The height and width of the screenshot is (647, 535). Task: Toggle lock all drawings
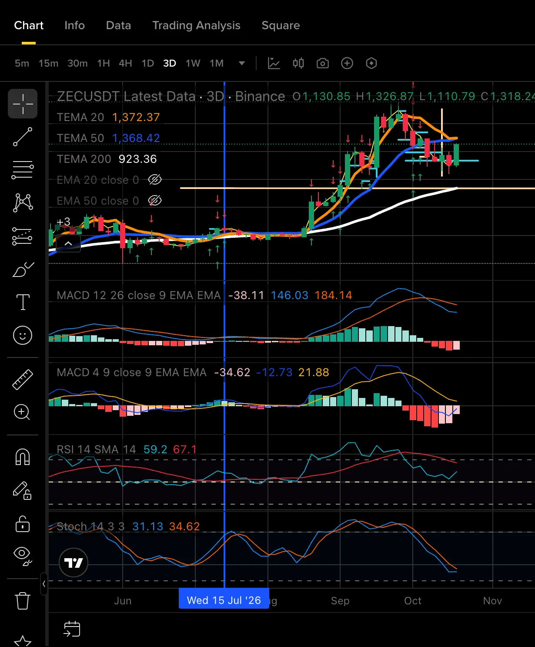tap(23, 523)
